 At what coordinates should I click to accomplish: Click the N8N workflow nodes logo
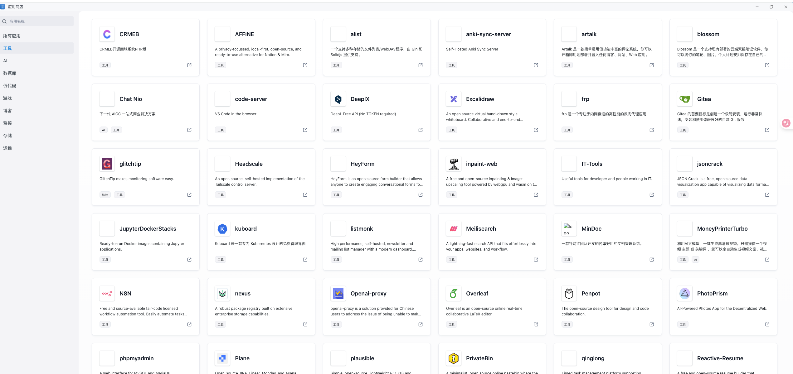pyautogui.click(x=107, y=294)
